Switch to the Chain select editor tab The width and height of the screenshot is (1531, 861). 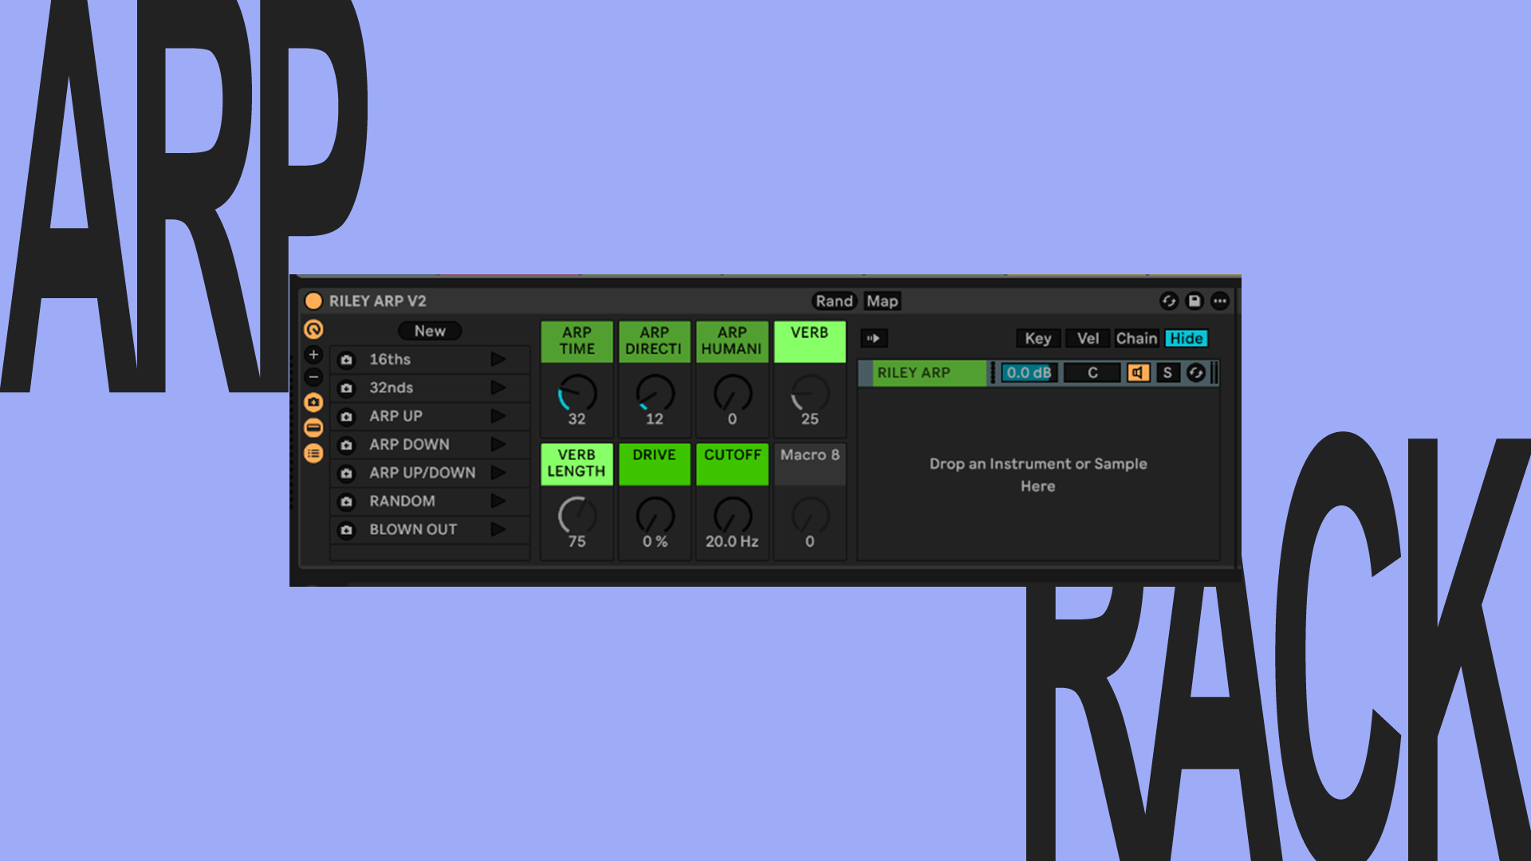1135,338
